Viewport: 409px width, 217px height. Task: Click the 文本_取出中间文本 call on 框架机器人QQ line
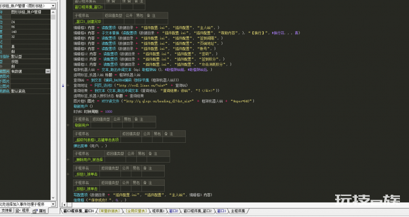coord(116,70)
